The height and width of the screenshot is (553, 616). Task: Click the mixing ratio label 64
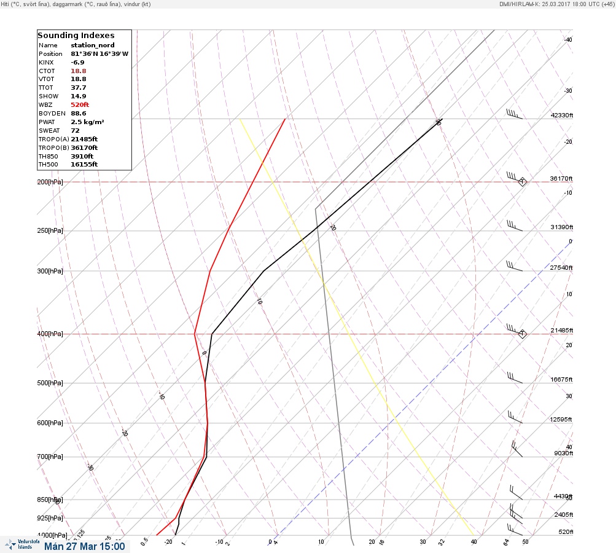click(x=506, y=543)
